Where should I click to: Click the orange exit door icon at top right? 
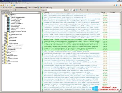[x=121, y=5]
